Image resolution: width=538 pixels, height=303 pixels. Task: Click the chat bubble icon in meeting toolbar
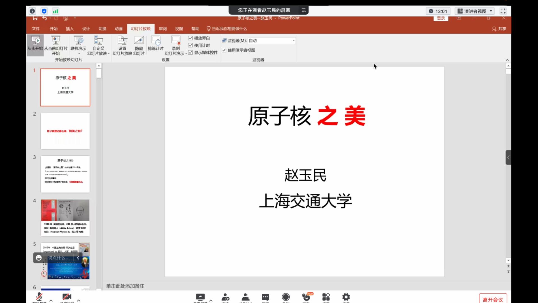pos(265,297)
